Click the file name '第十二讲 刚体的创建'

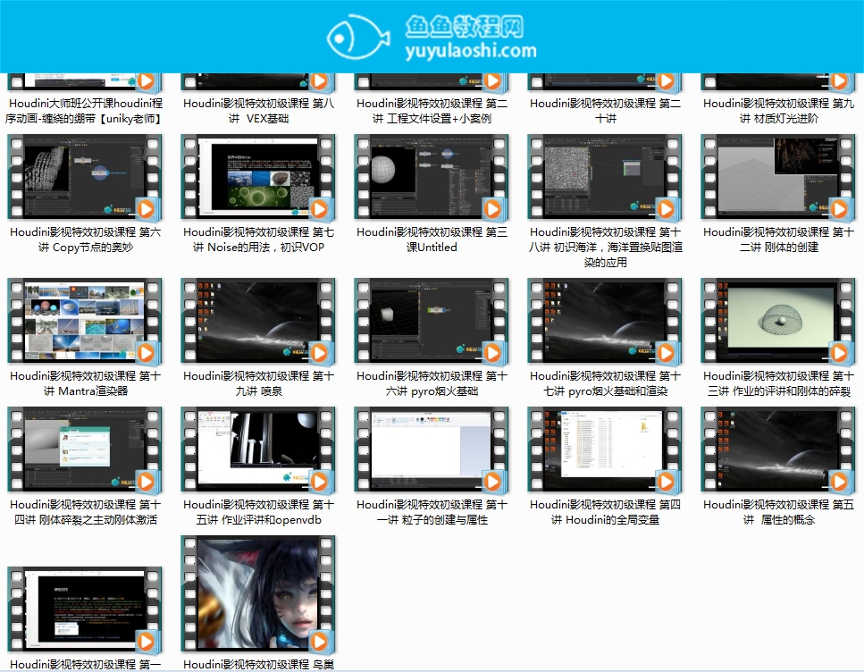(x=778, y=239)
